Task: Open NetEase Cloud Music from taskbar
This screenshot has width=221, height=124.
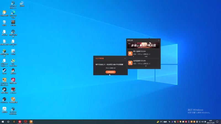Action: [20, 122]
